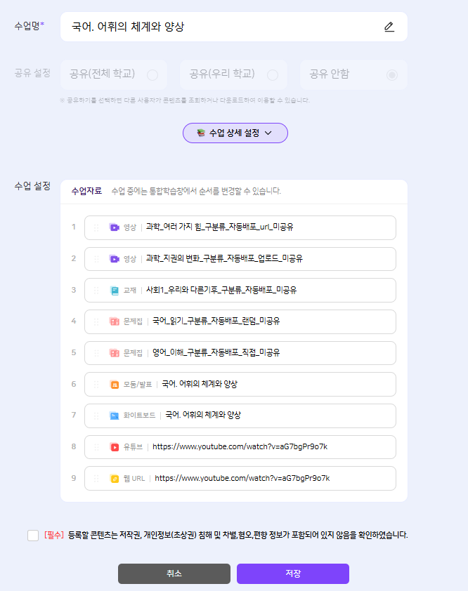Click the pink question set icon in row 4
Image resolution: width=468 pixels, height=591 pixels.
point(114,321)
